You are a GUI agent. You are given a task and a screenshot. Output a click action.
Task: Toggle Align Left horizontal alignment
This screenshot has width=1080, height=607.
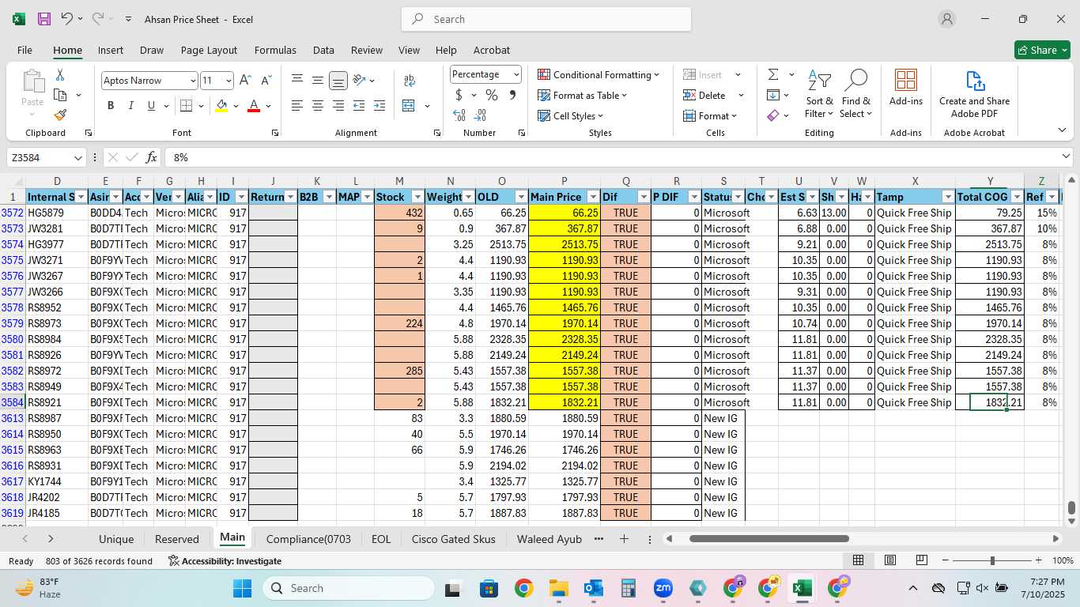pyautogui.click(x=297, y=106)
